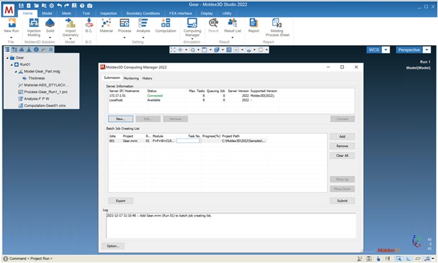This screenshot has height=263, width=438.
Task: Select the Injection Molding solution icon
Action: (x=34, y=23)
